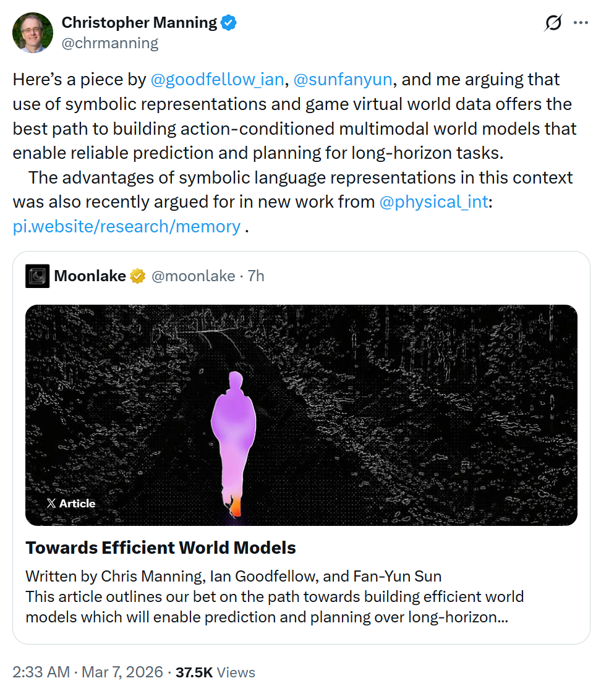601x686 pixels.
Task: Open the tweet's three-dot options menu
Action: 581,22
